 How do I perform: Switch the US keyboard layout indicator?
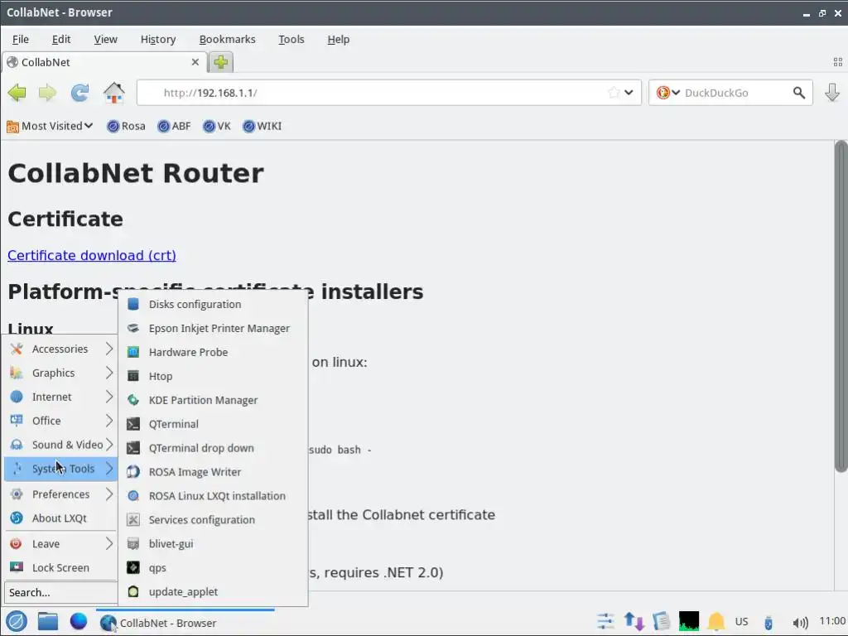point(741,622)
